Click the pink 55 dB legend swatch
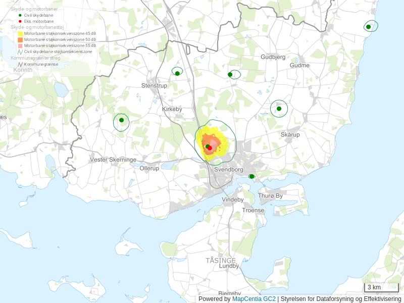This screenshot has height=303, width=404. point(20,45)
